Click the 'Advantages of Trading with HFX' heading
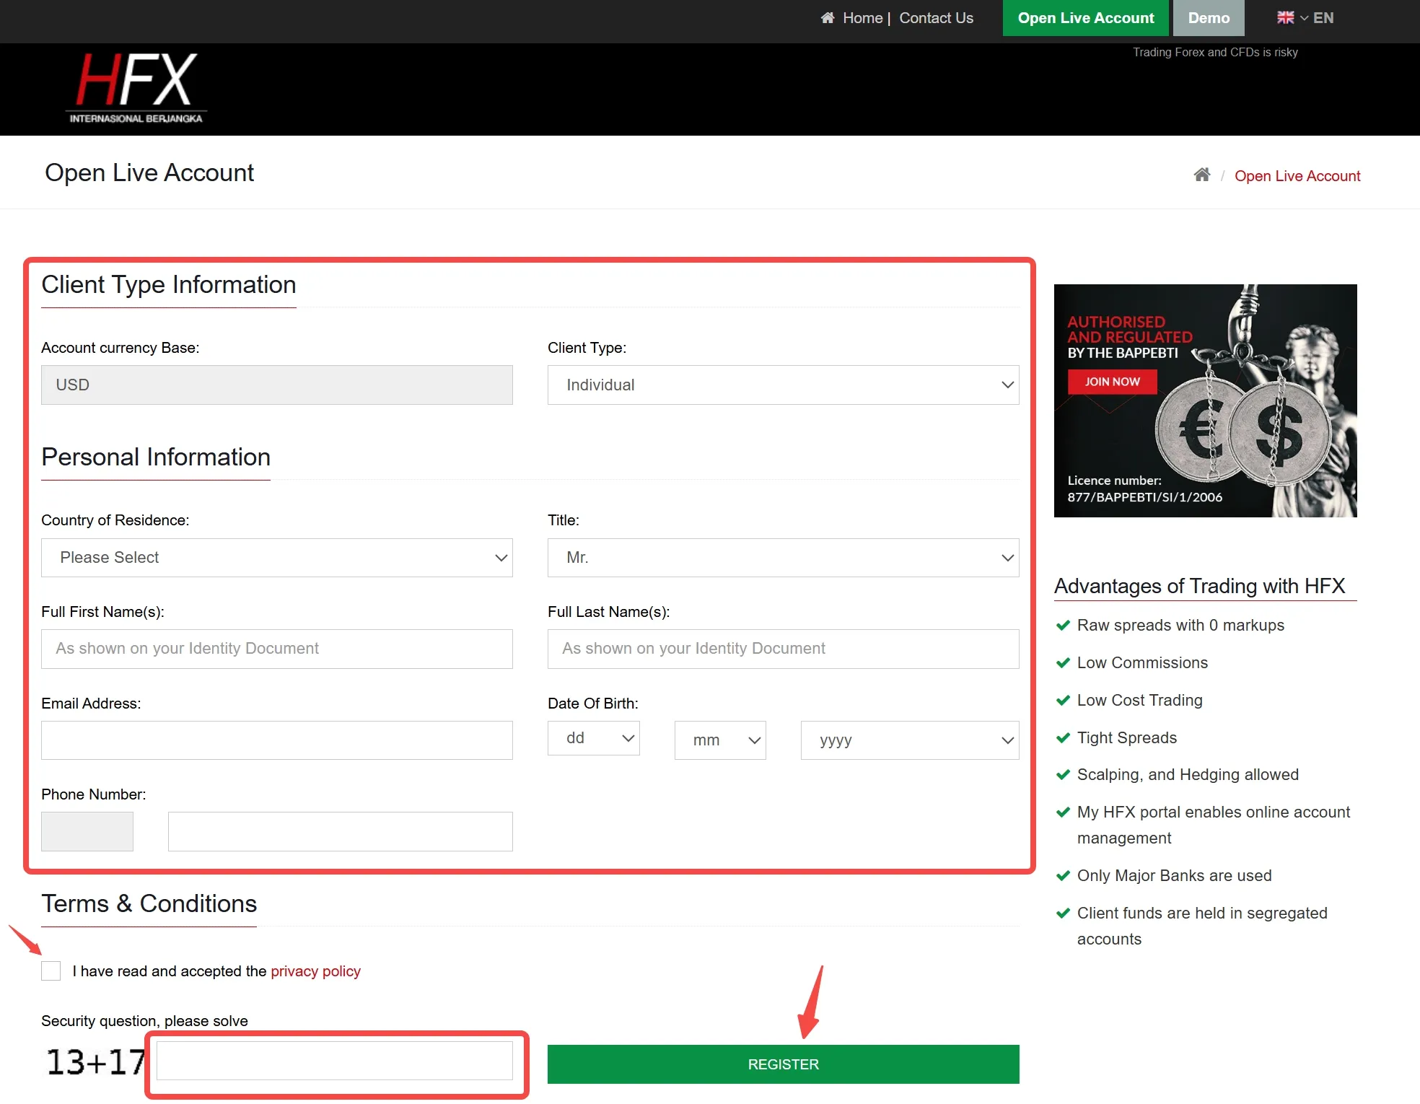This screenshot has width=1420, height=1104. [1200, 586]
